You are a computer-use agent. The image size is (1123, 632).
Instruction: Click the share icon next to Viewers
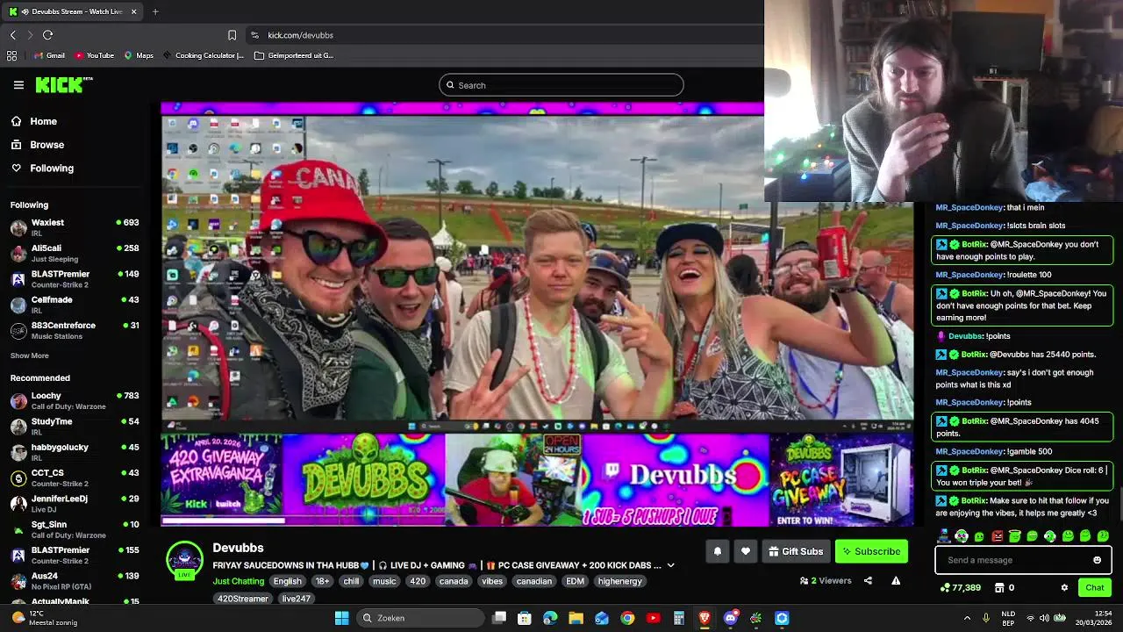pos(868,580)
